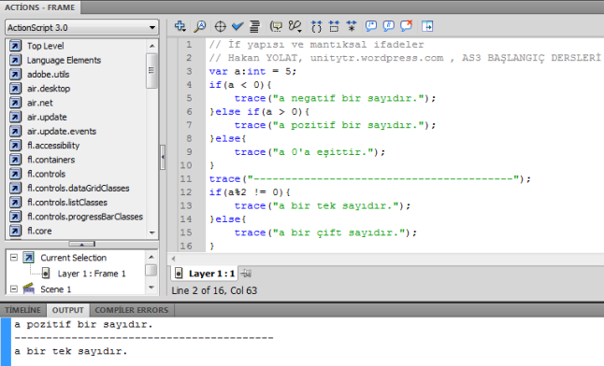604x366 pixels.
Task: Select the adobe.utils package
Action: (x=48, y=75)
